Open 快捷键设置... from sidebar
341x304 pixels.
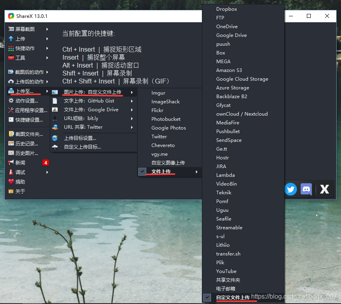coord(29,120)
